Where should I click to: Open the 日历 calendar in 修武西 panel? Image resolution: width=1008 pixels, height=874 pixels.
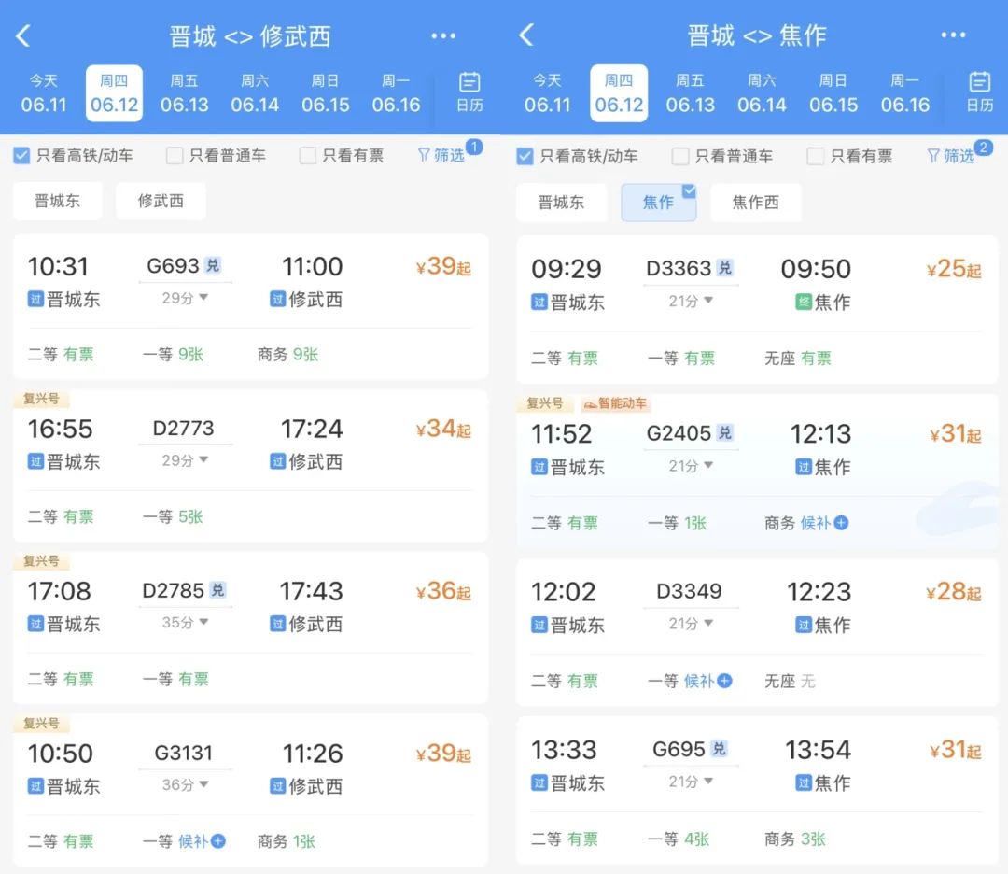[x=469, y=92]
